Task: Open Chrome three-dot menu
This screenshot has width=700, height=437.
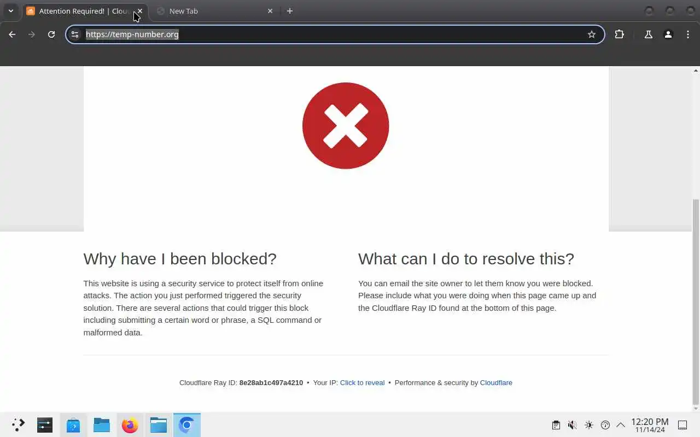Action: (x=687, y=34)
